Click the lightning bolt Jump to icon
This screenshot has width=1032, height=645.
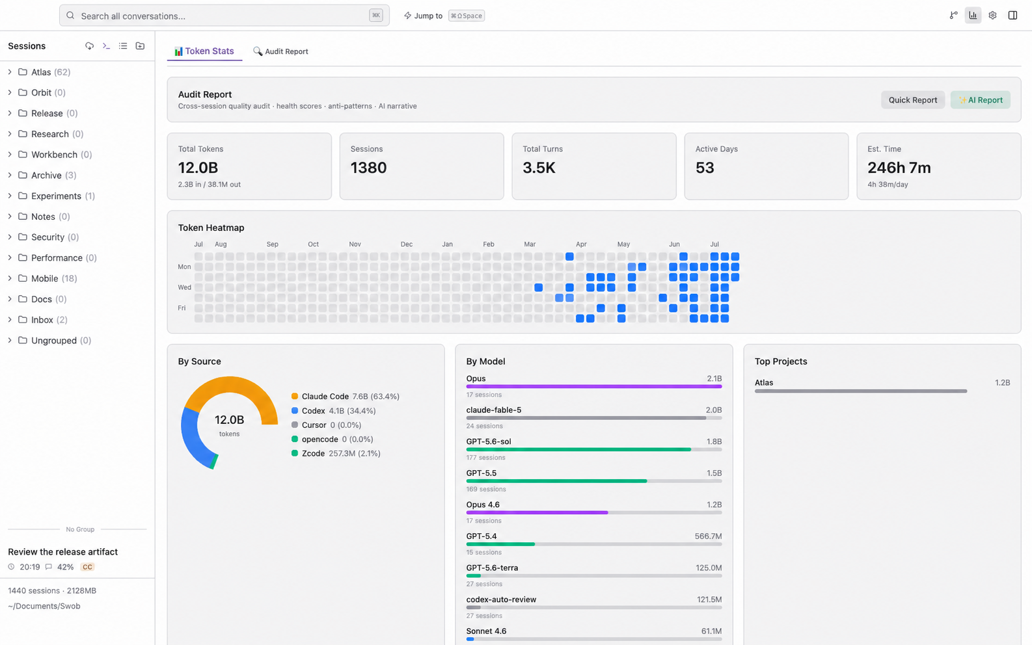point(407,16)
